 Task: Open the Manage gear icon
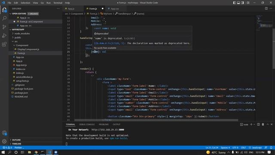(4, 141)
